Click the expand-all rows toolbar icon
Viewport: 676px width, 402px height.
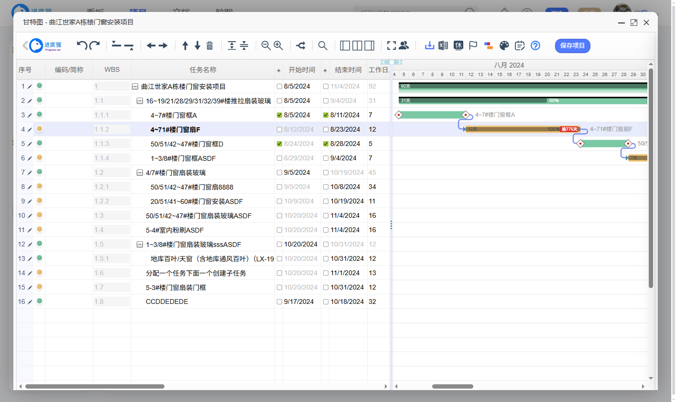pos(232,45)
